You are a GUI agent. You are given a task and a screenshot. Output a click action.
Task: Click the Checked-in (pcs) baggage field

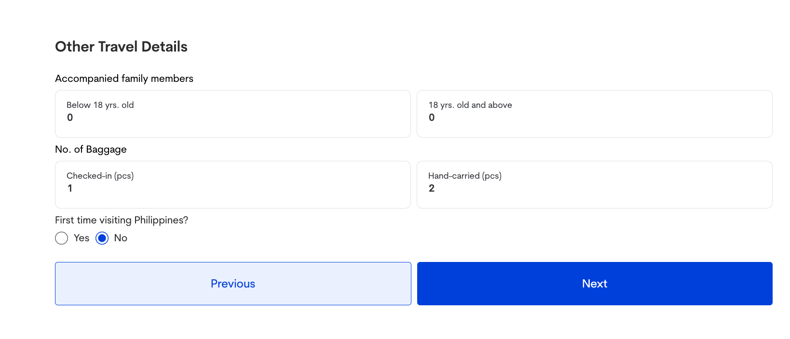(x=233, y=184)
